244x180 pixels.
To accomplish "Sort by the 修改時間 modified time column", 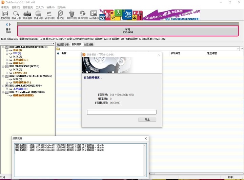I will click(x=176, y=53).
